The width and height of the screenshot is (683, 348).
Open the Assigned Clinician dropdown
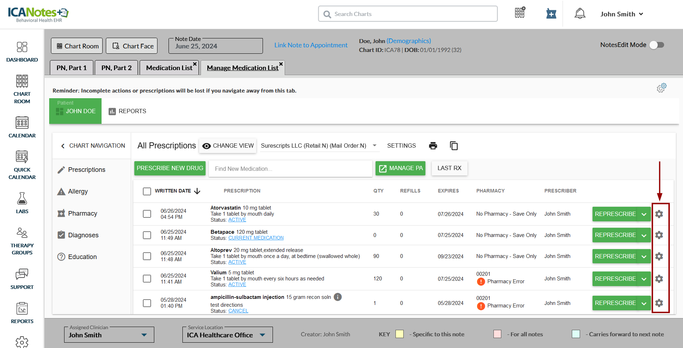144,335
